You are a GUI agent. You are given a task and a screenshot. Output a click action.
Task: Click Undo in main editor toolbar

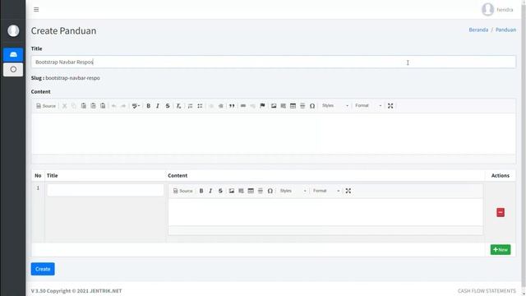tap(113, 106)
